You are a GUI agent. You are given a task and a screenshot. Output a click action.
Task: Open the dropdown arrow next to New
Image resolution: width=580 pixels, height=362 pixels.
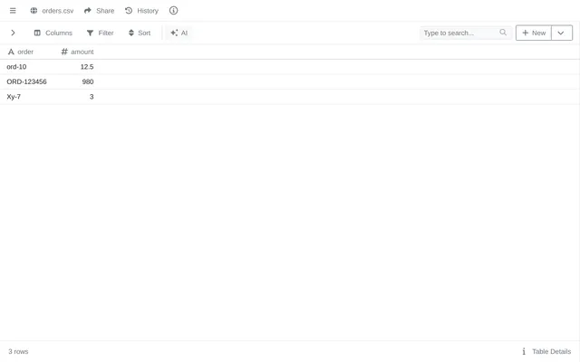(562, 33)
